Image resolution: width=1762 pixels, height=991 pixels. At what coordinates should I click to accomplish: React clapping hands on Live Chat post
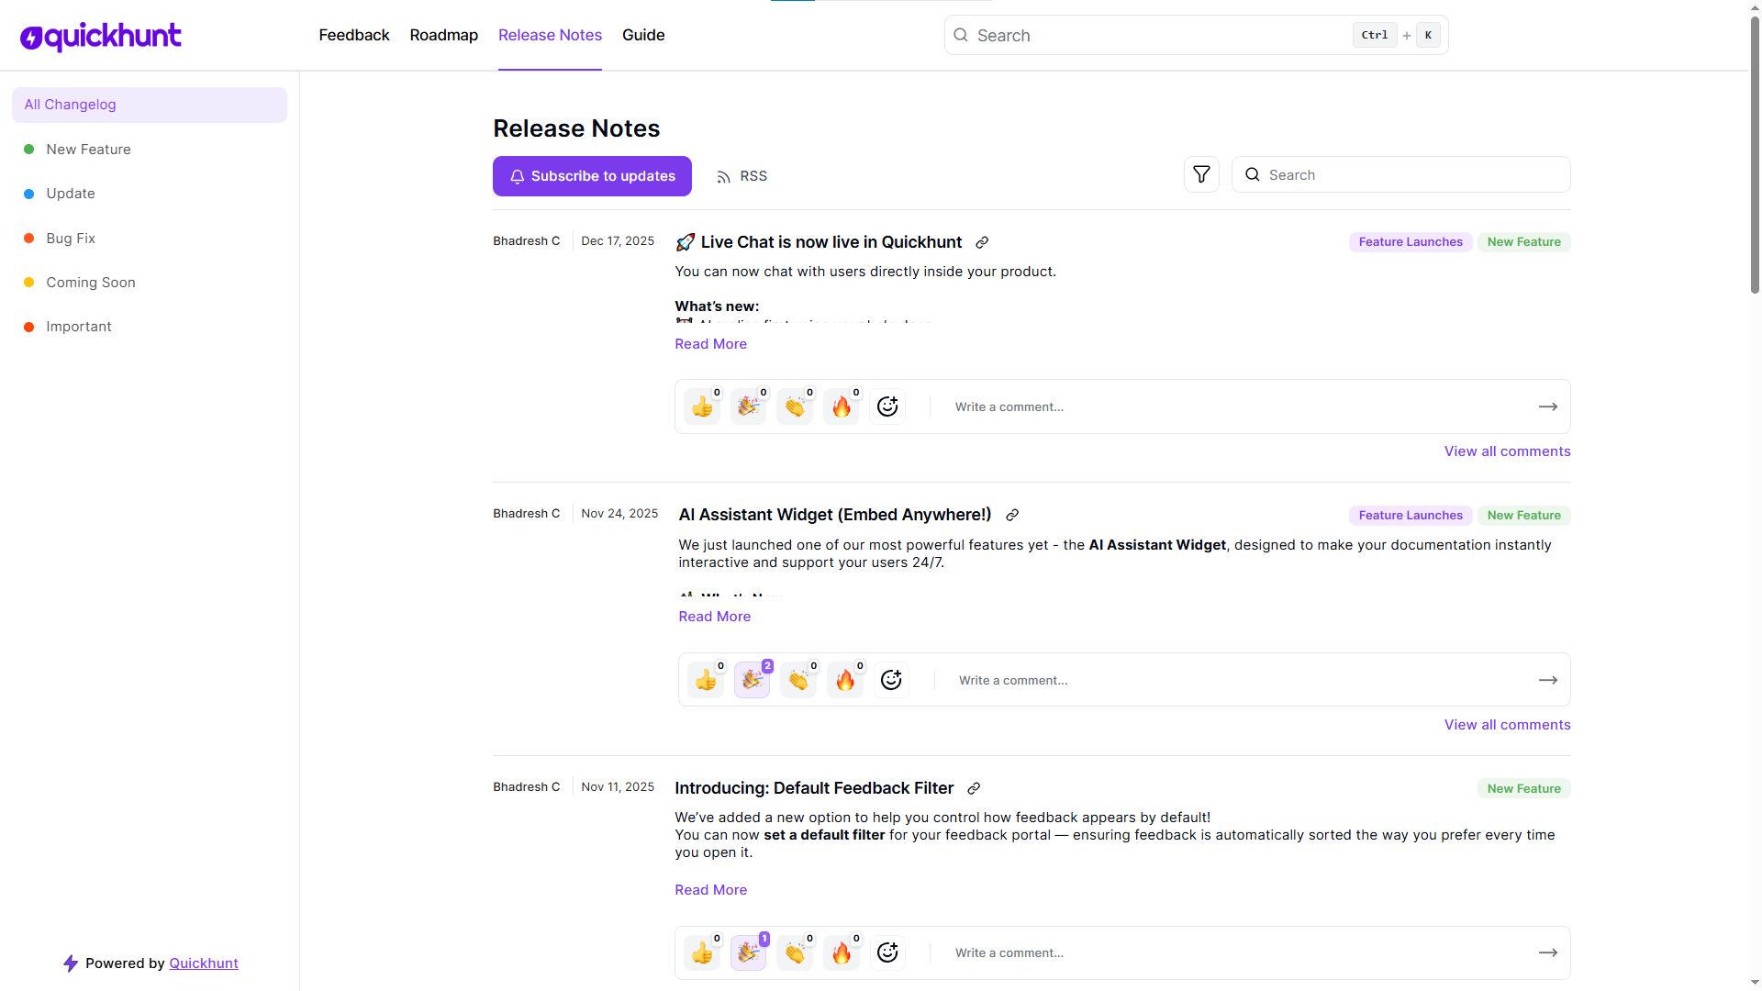(x=795, y=406)
